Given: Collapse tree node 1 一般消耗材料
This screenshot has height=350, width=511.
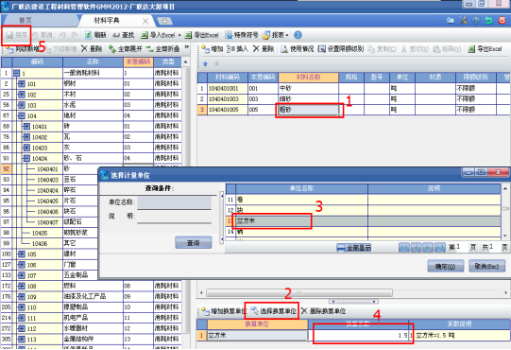Looking at the screenshot, I should 16,73.
